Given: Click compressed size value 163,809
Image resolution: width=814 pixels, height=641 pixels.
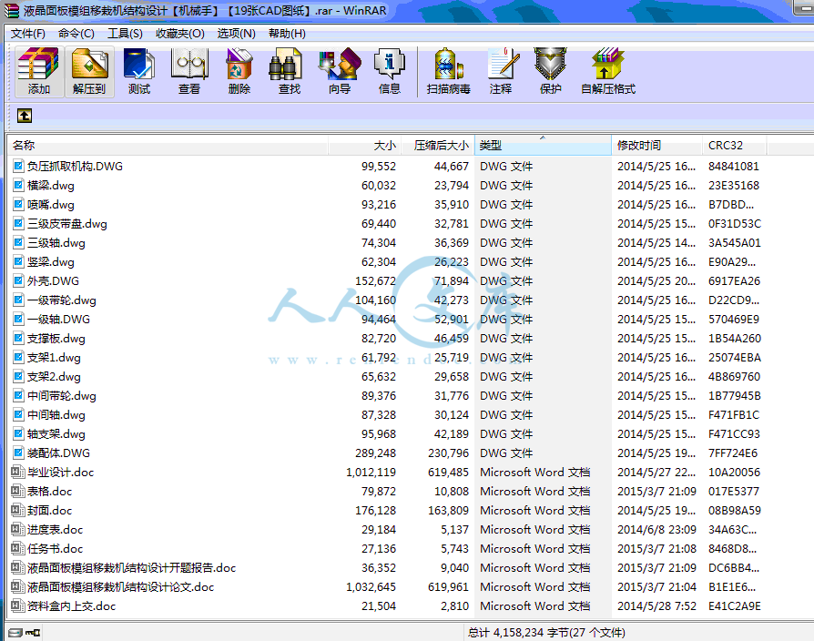Looking at the screenshot, I should click(448, 510).
